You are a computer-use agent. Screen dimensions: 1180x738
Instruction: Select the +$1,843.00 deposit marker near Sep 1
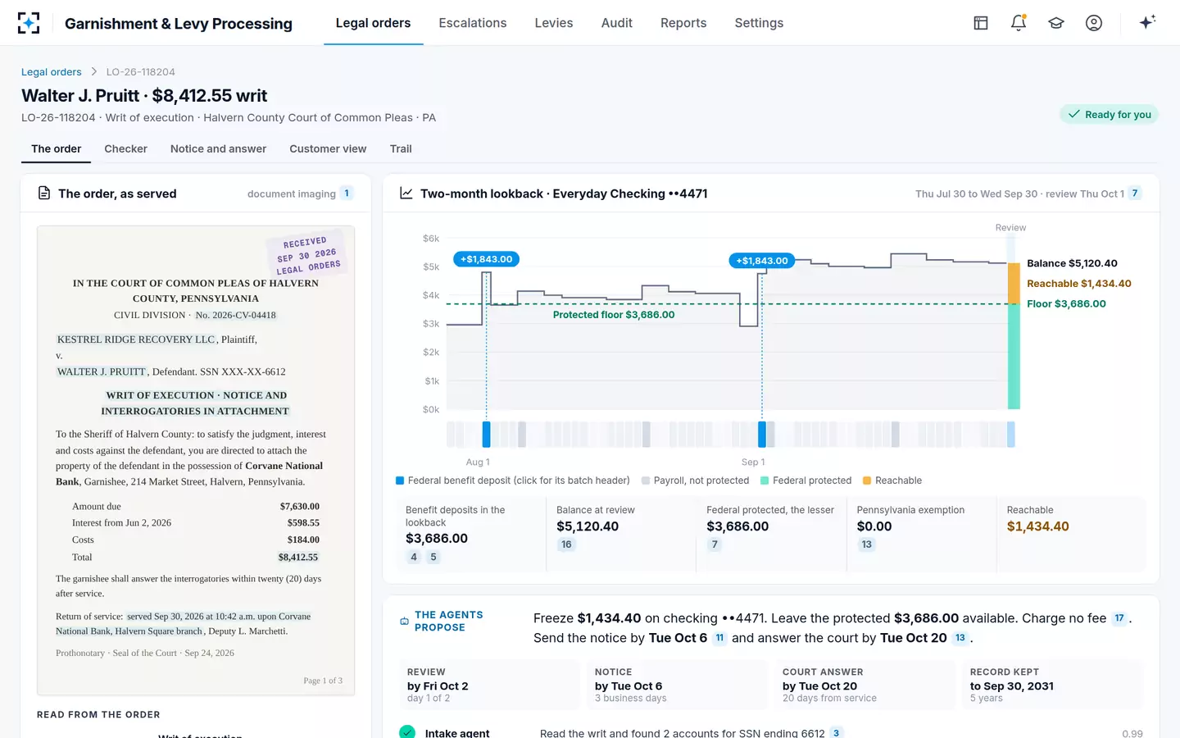762,261
